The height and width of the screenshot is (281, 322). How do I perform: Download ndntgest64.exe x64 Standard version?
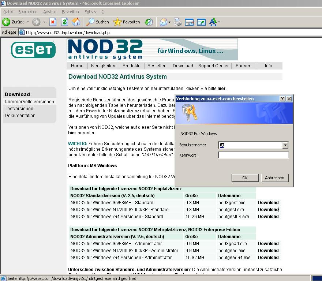(x=268, y=217)
